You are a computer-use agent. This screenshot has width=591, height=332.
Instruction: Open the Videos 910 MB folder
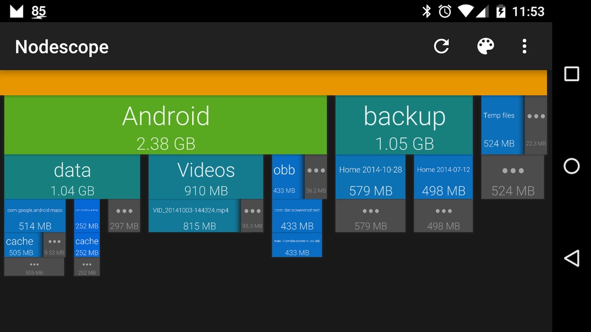click(206, 177)
